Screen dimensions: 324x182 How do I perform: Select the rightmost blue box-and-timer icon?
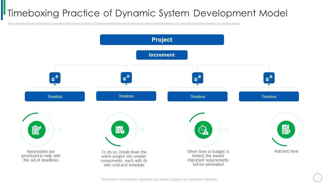(269, 78)
